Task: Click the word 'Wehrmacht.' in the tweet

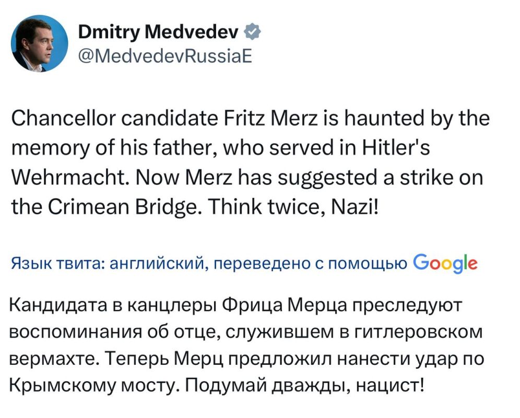Action: click(x=71, y=177)
